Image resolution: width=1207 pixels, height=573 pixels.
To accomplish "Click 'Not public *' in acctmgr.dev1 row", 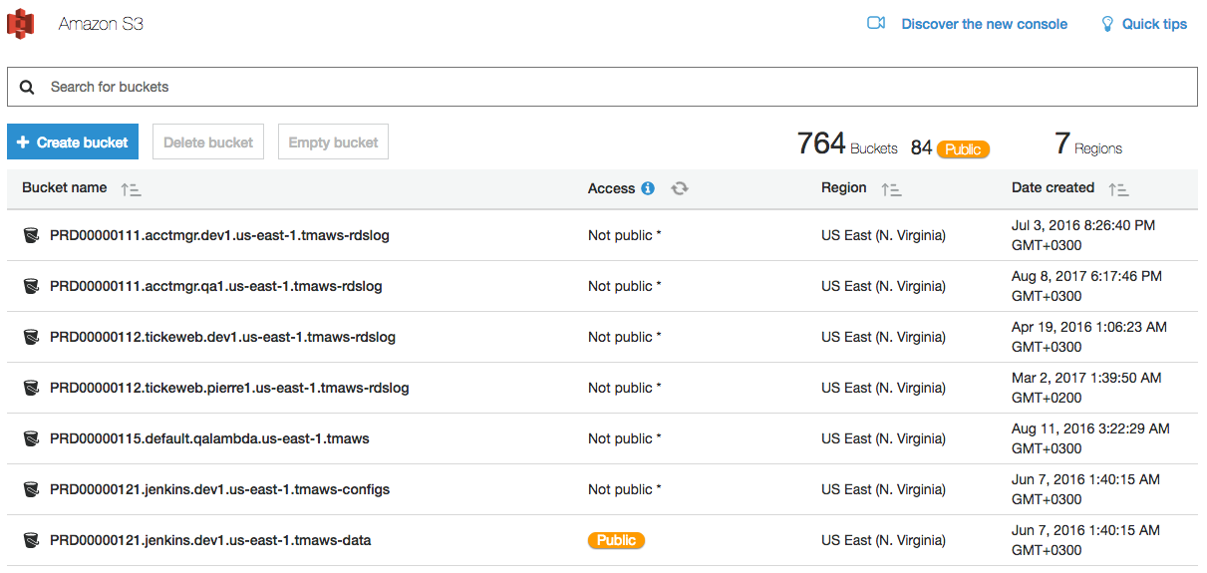I will (624, 235).
